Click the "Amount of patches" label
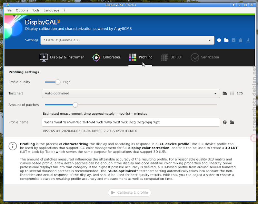Screen dimensions: 258x204 24,105
